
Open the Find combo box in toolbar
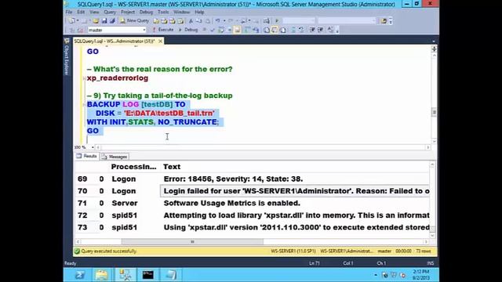(347, 21)
